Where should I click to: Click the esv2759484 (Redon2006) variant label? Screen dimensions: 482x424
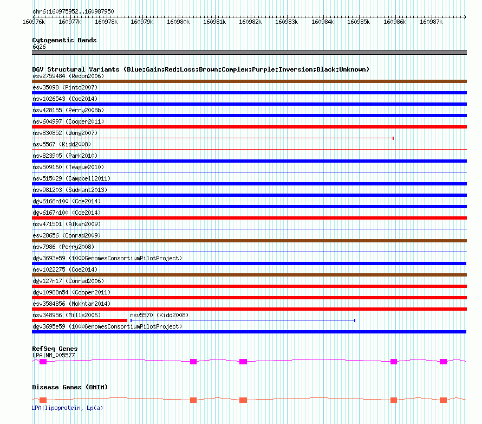[x=68, y=76]
